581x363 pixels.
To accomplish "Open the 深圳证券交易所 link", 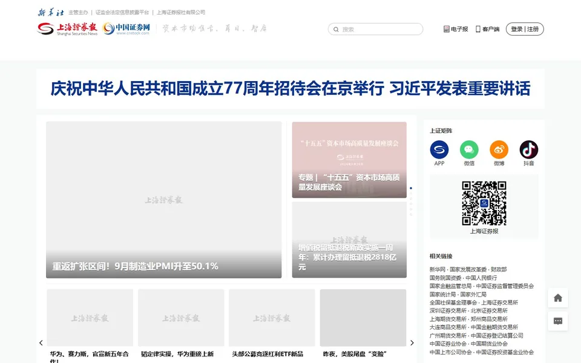I will pyautogui.click(x=448, y=311).
